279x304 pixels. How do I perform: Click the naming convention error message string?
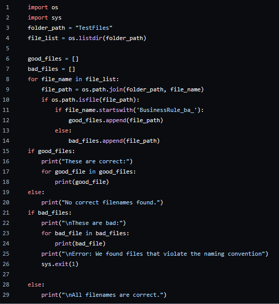[163, 254]
